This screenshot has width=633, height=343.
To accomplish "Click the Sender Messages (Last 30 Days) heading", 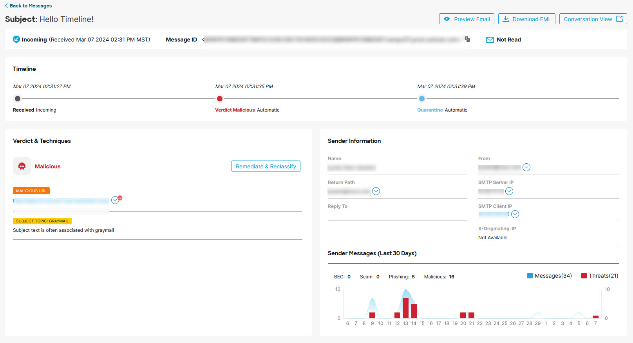I will click(372, 253).
